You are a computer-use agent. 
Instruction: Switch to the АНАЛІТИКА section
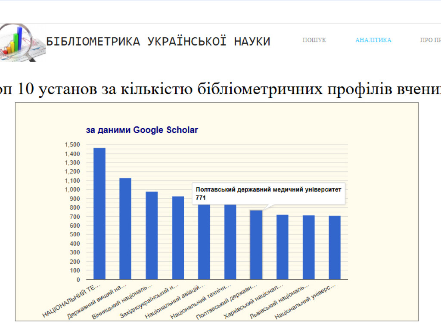tap(373, 40)
